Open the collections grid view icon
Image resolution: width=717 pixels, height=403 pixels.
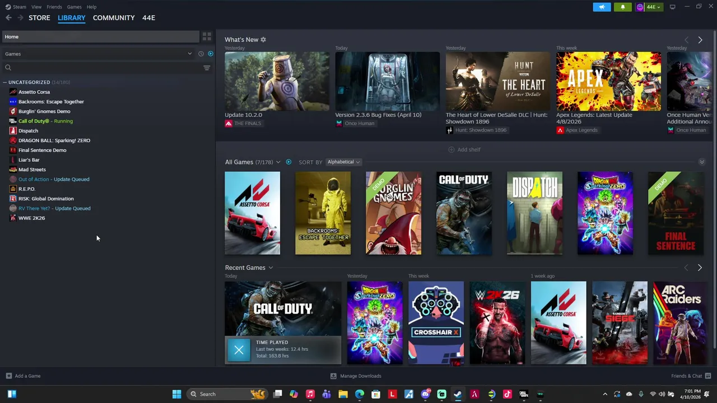tap(207, 36)
